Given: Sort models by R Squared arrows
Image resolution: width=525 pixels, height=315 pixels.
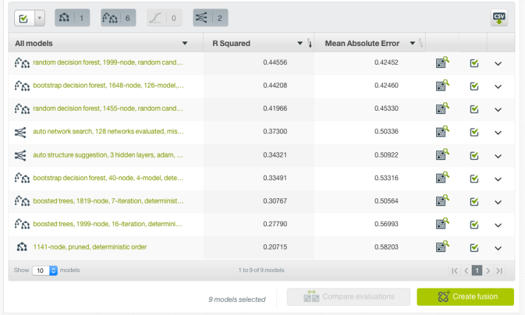Looking at the screenshot, I should tap(310, 43).
